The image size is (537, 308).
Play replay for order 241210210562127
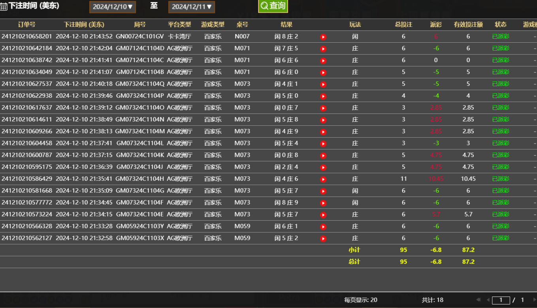(x=323, y=238)
